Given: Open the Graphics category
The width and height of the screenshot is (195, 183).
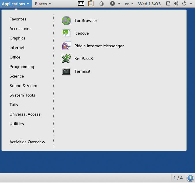Looking at the screenshot, I should (17, 38).
